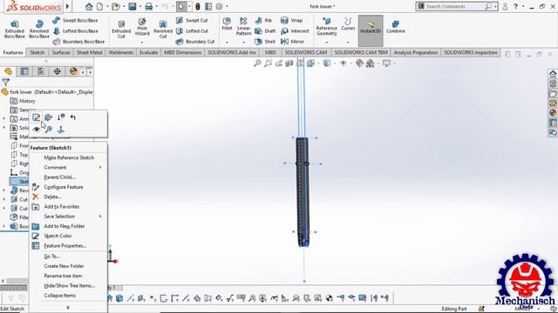558x313 pixels.
Task: Choose the Swept Cut tool
Action: pos(192,21)
